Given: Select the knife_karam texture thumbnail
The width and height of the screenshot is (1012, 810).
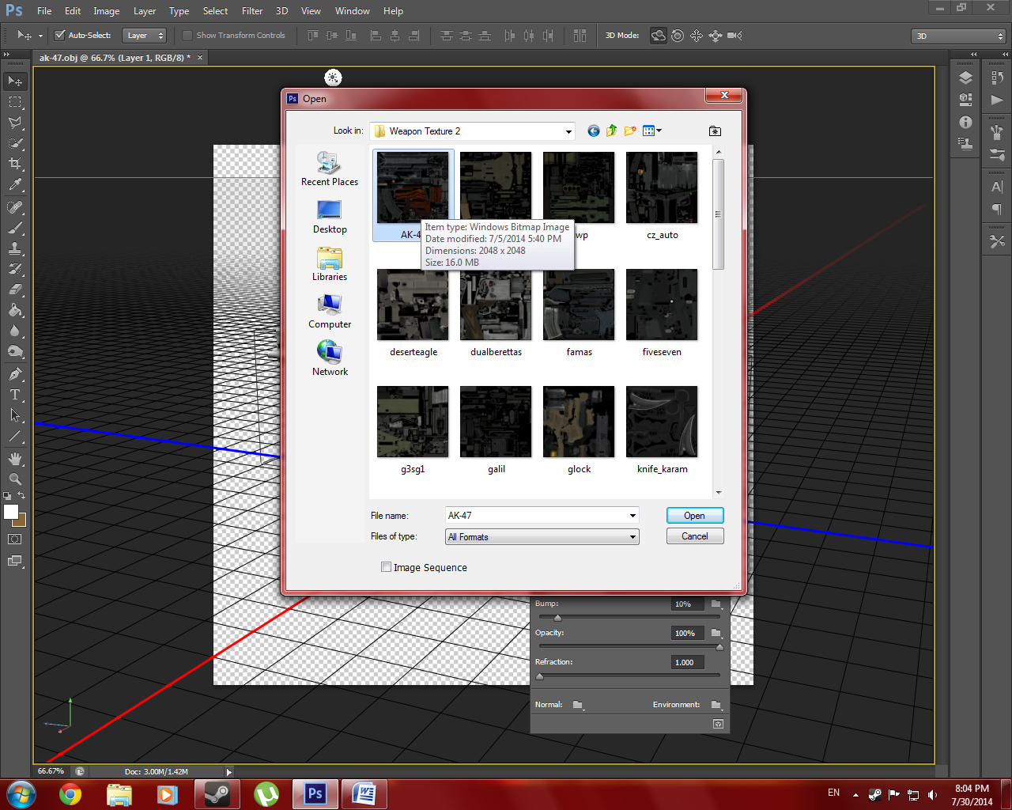Looking at the screenshot, I should point(662,422).
